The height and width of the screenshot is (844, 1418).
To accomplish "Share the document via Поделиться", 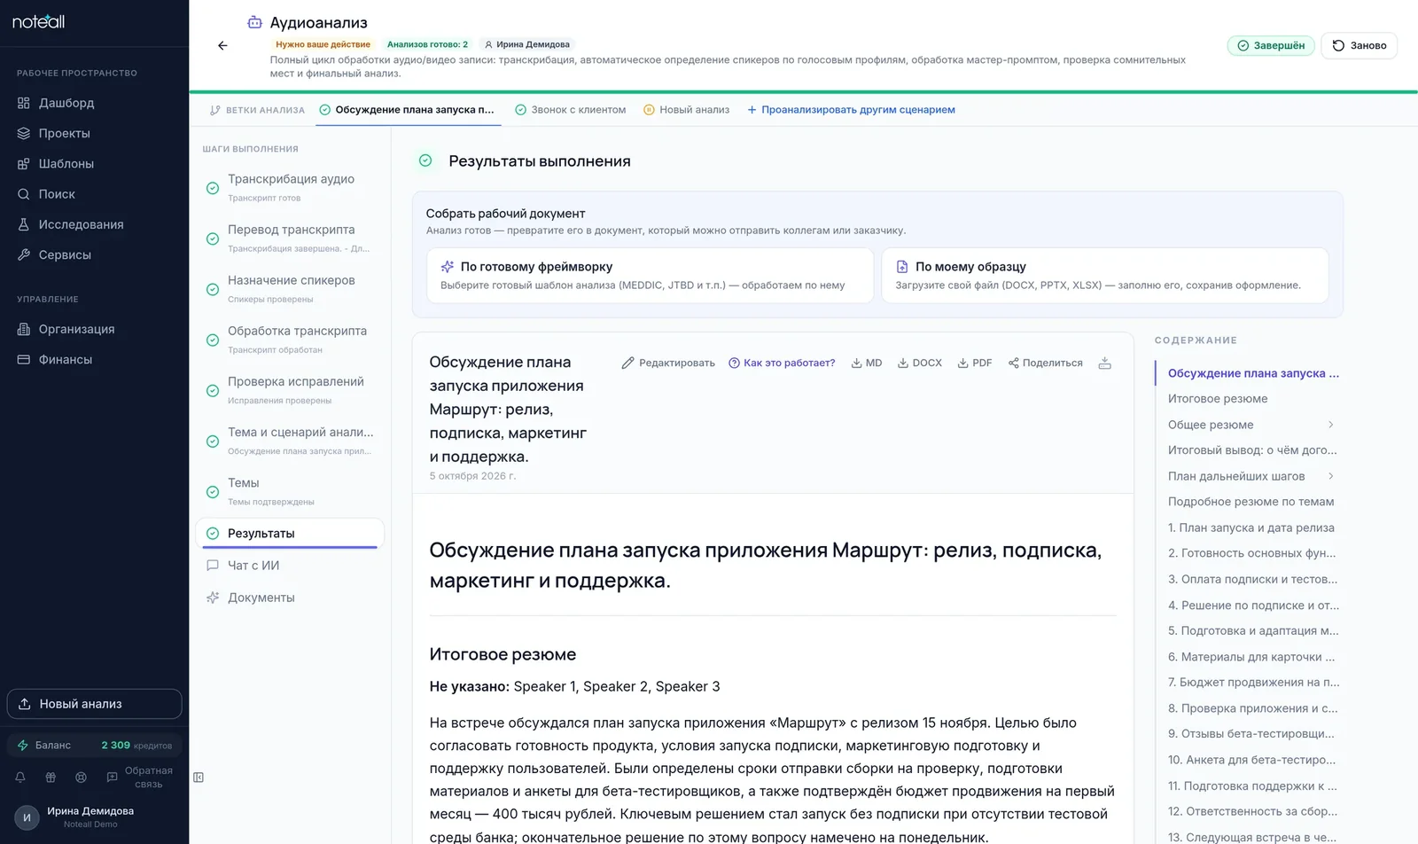I will point(1046,363).
